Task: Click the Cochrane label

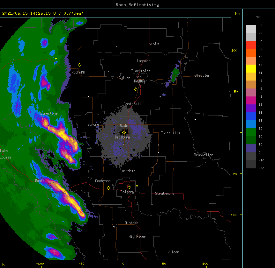Action: (x=103, y=181)
